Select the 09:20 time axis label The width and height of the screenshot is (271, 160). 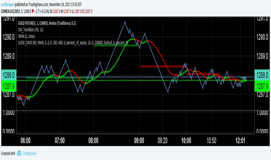click(x=163, y=141)
